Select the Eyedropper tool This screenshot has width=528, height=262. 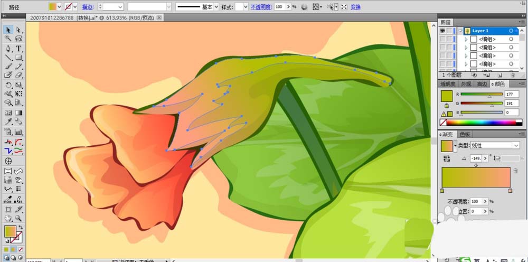coord(8,121)
